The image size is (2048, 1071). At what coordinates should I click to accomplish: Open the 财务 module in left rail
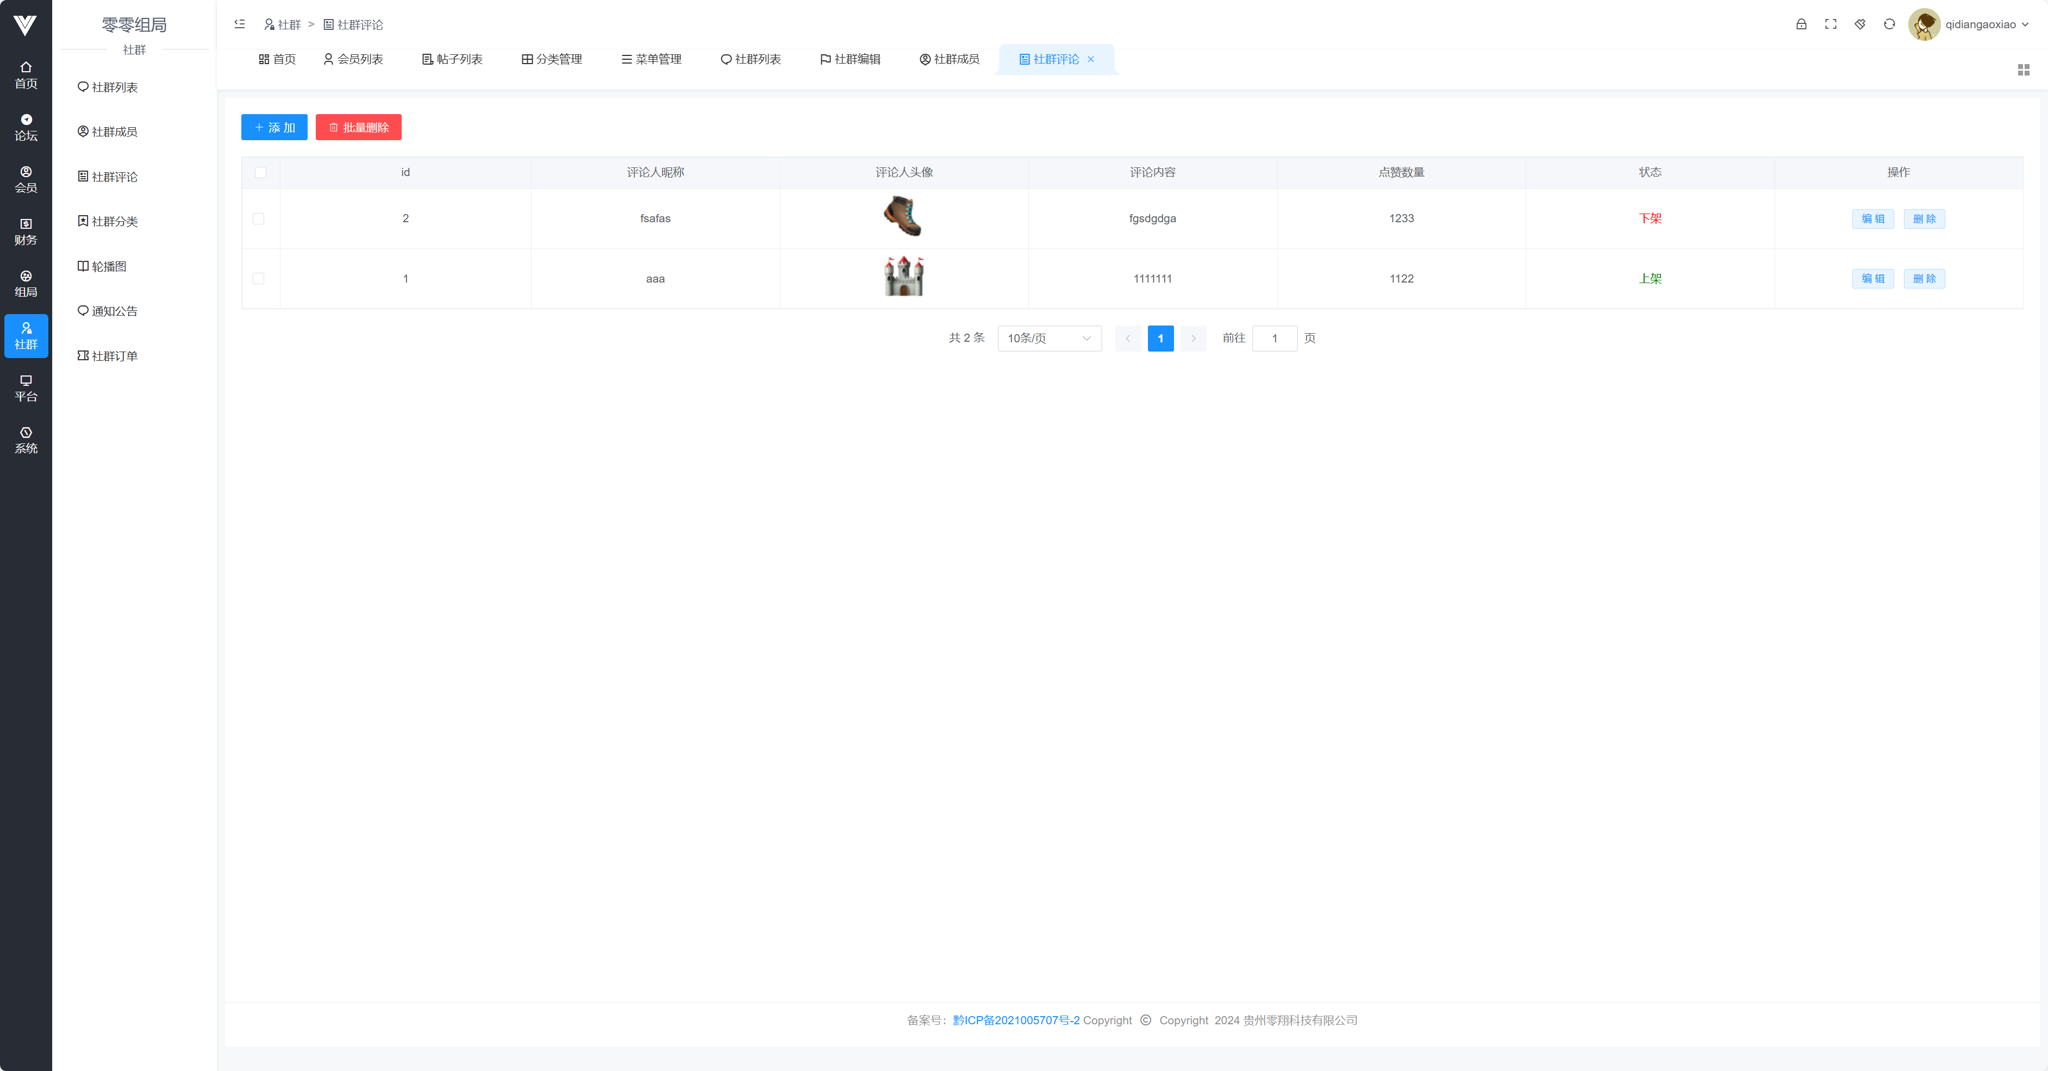point(26,231)
